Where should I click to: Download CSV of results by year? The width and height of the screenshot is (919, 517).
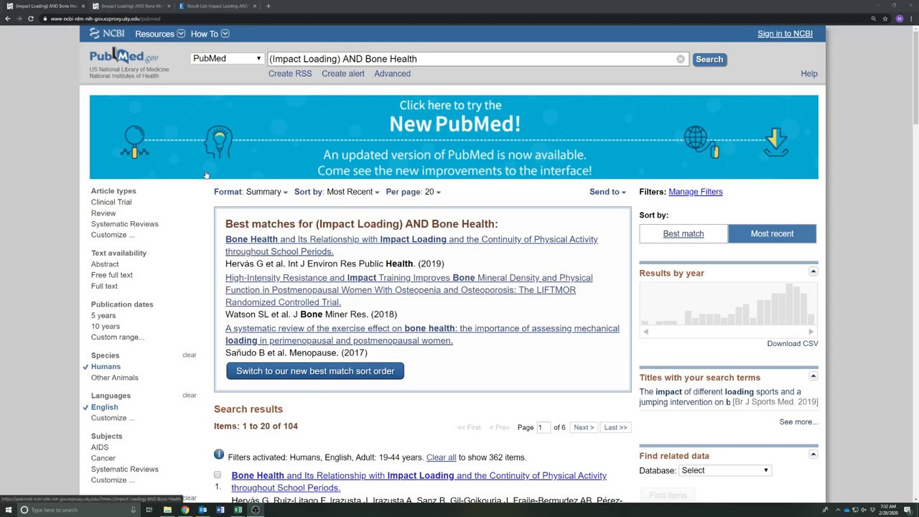pos(793,343)
